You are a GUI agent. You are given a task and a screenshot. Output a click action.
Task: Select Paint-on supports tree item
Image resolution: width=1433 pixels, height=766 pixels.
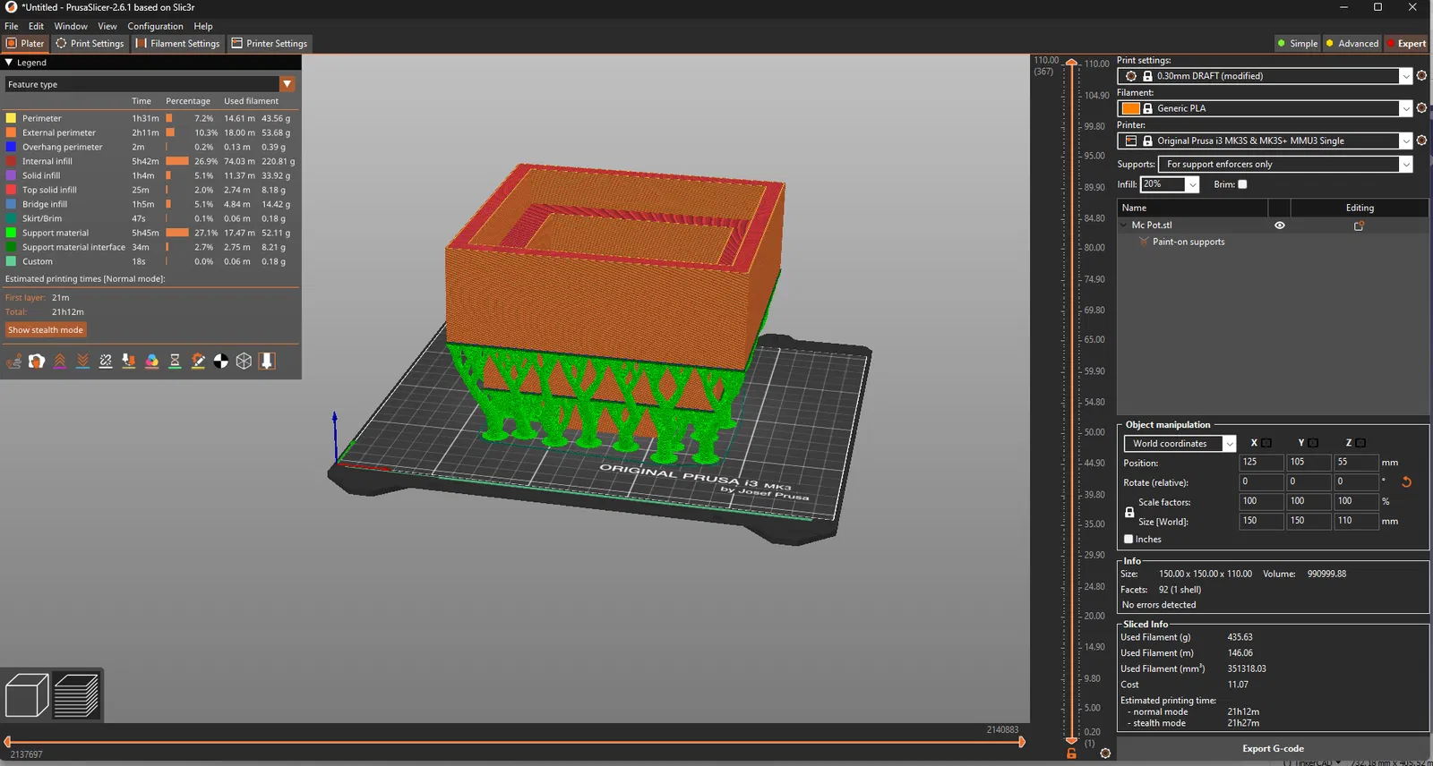coord(1188,242)
